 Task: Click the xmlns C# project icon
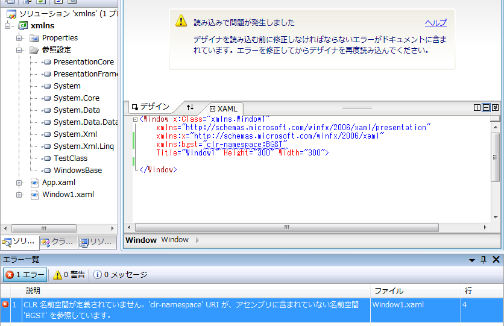(23, 26)
